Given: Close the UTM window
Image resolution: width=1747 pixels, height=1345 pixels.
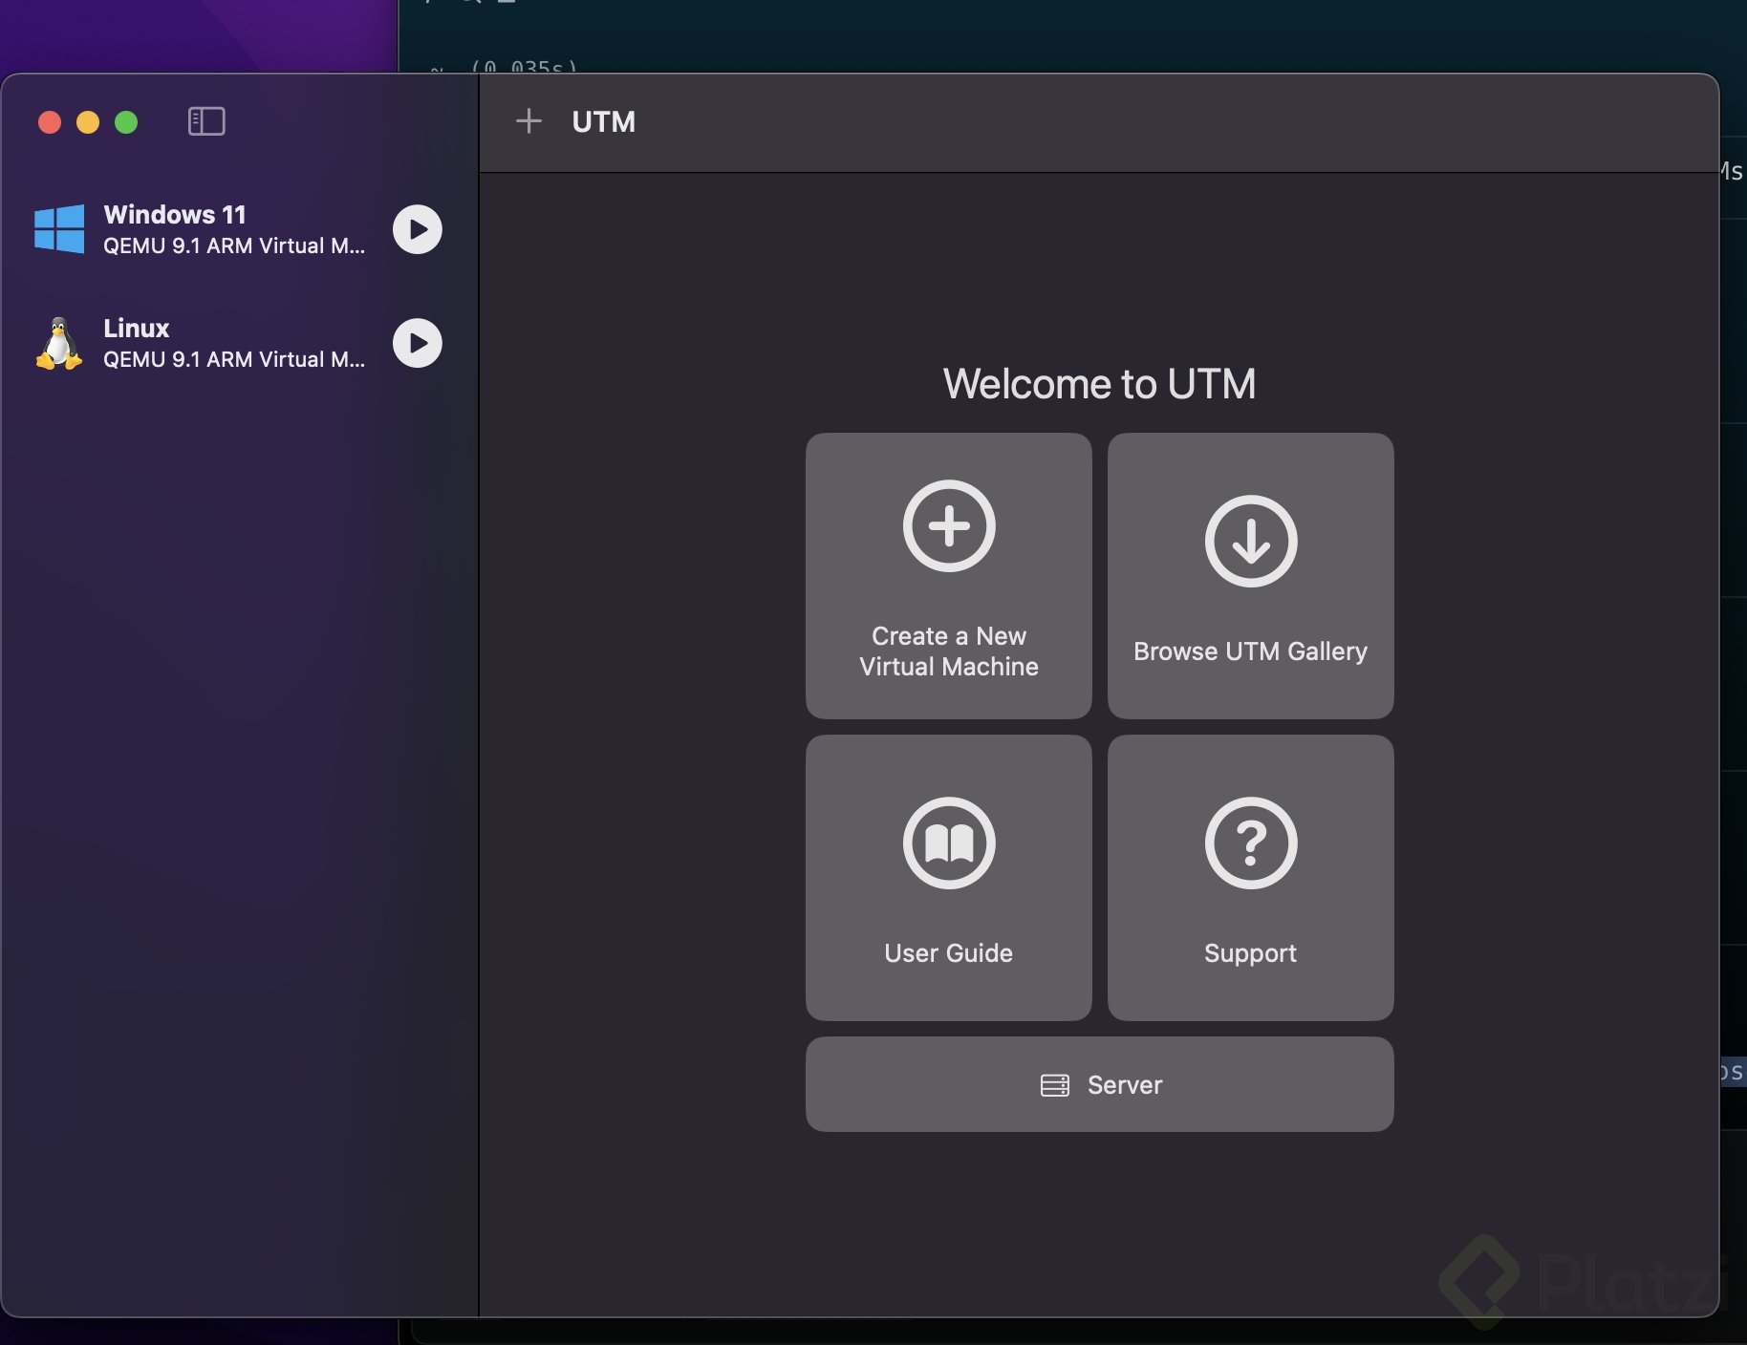Looking at the screenshot, I should coord(50,122).
